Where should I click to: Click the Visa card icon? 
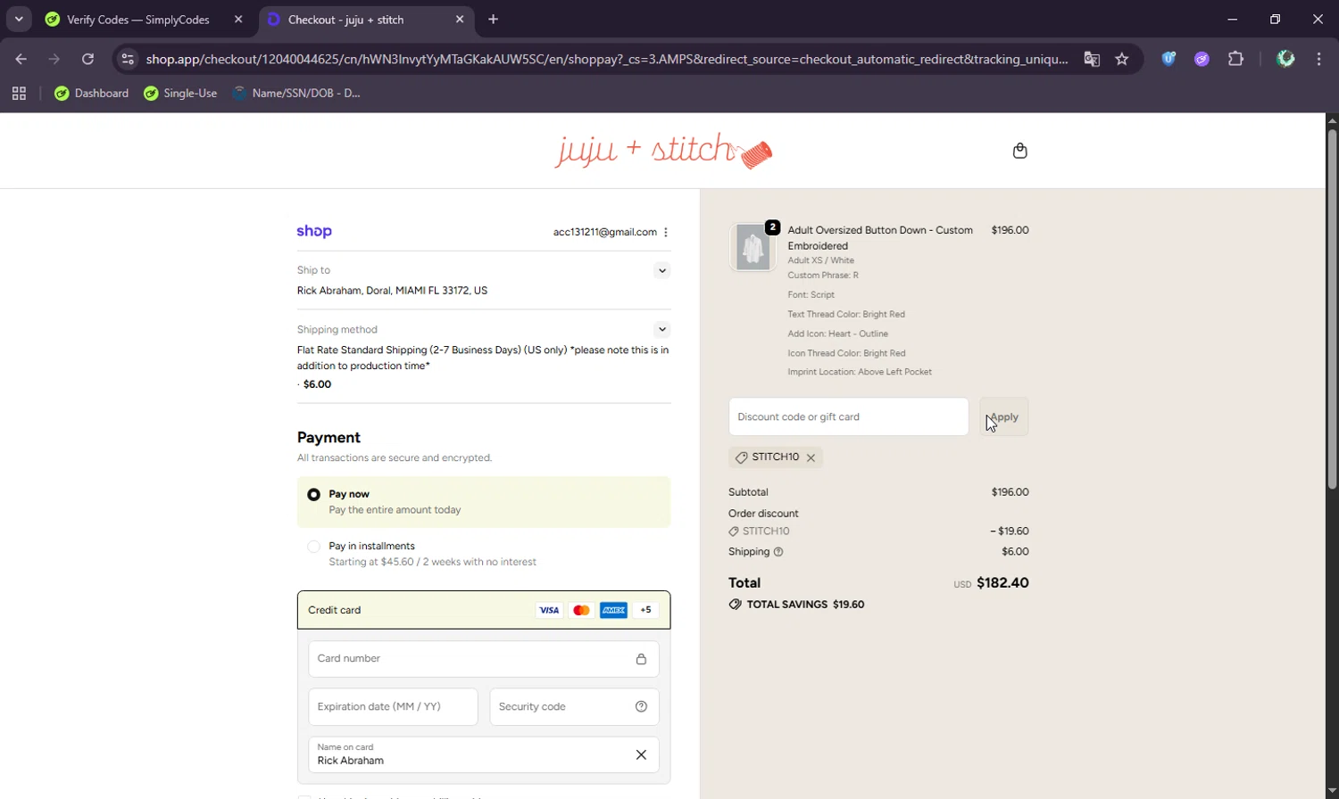point(549,610)
